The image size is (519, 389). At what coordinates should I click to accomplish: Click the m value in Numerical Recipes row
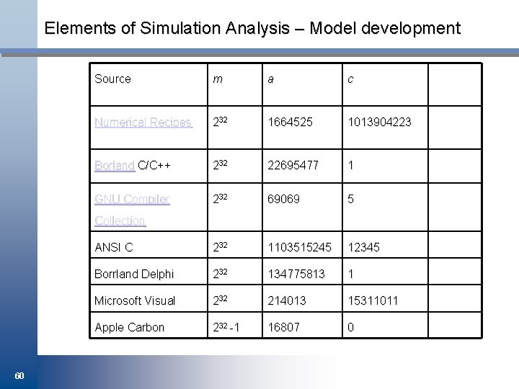click(220, 122)
